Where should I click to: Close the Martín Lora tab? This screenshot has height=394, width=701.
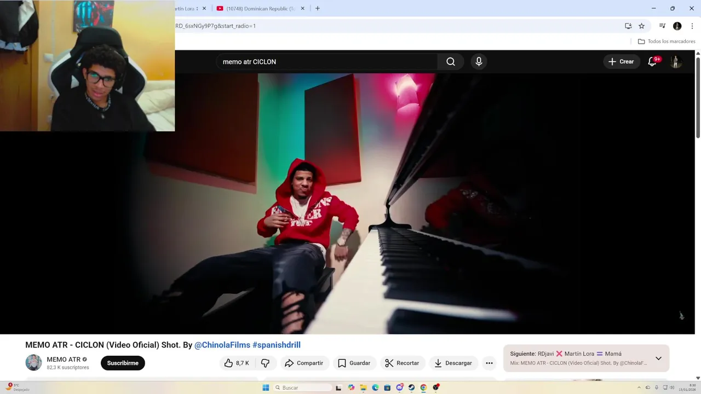[x=204, y=8]
